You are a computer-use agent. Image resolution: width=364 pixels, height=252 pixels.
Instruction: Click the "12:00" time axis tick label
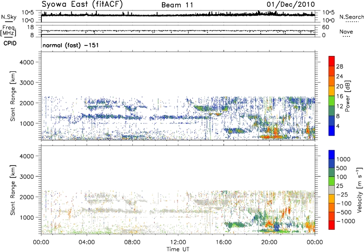point(178,242)
